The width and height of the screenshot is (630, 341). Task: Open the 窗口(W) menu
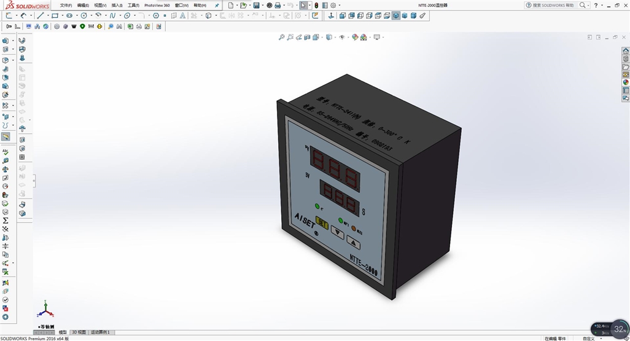[x=182, y=6]
